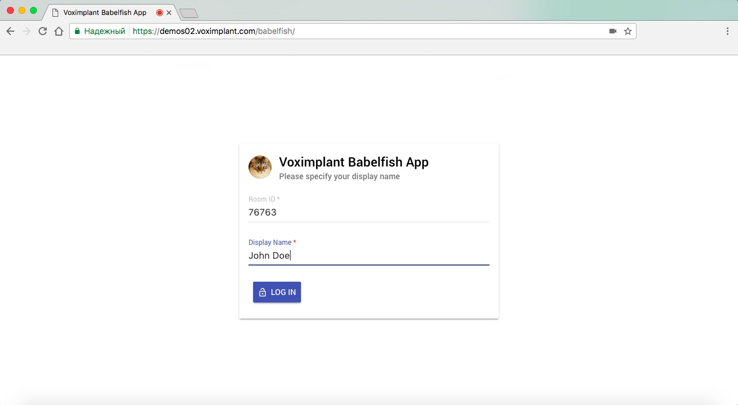Viewport: 738px width, 405px height.
Task: Reload the page with the refresh icon
Action: click(x=42, y=31)
